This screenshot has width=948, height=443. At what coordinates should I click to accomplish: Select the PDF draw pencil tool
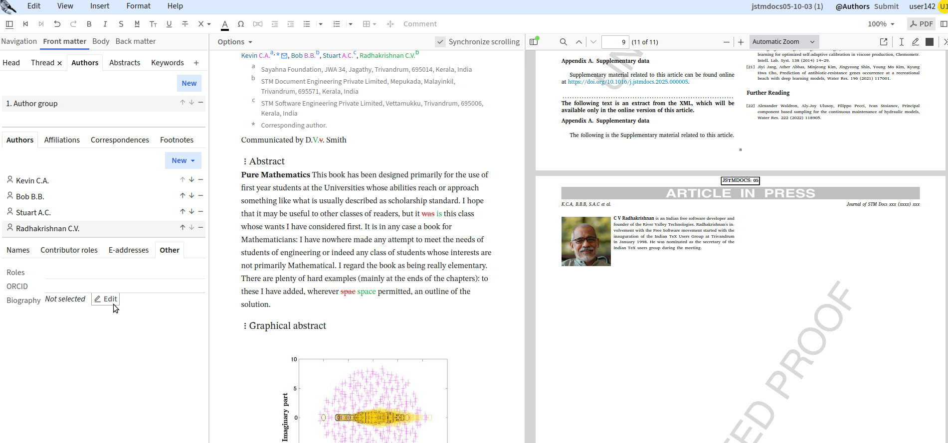[915, 42]
